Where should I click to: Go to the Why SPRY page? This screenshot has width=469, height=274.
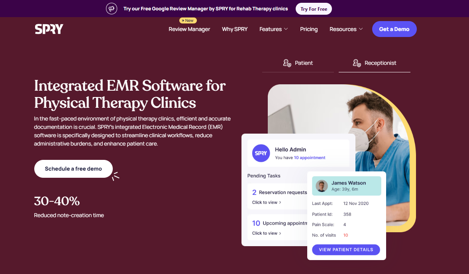click(x=235, y=29)
